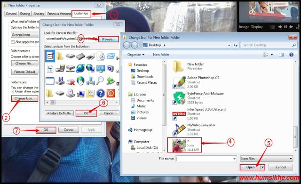Expand the address bar previous locations dropdown
Image resolution: width=301 pixels, height=184 pixels.
click(229, 45)
